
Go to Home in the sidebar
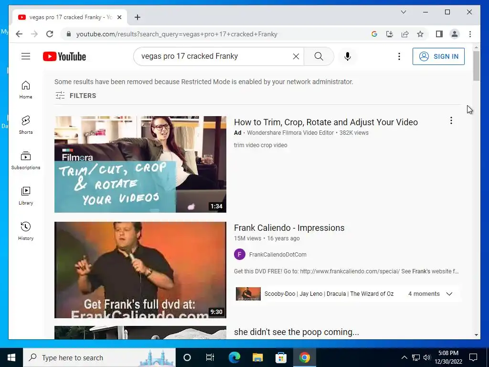pyautogui.click(x=26, y=90)
